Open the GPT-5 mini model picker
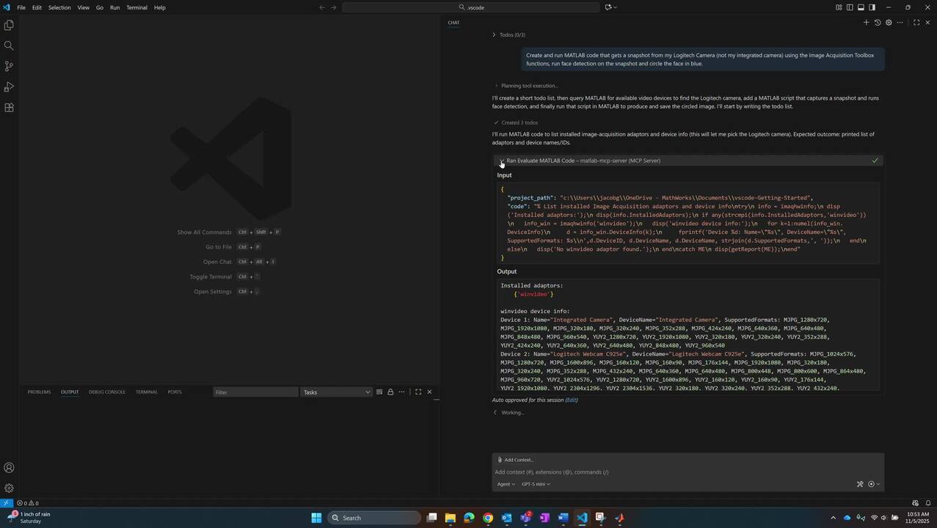 (x=536, y=484)
